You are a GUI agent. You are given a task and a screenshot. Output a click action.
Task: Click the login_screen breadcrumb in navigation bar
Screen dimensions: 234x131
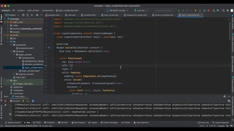click(x=33, y=11)
